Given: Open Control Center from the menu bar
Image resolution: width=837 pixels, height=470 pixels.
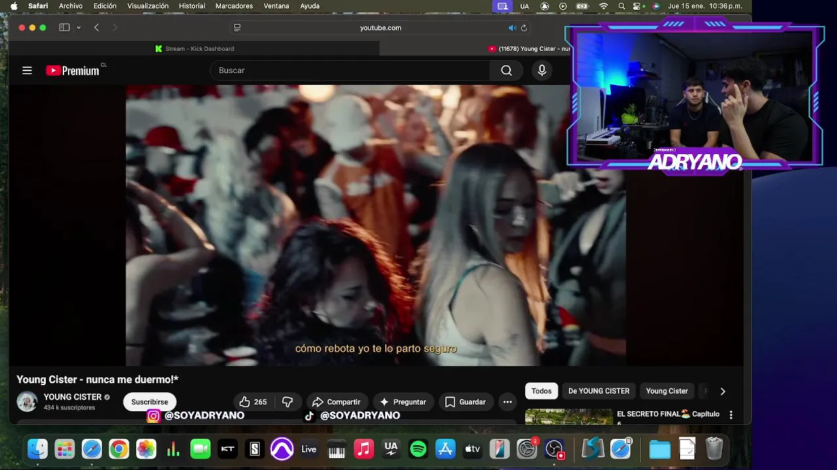Looking at the screenshot, I should [638, 6].
